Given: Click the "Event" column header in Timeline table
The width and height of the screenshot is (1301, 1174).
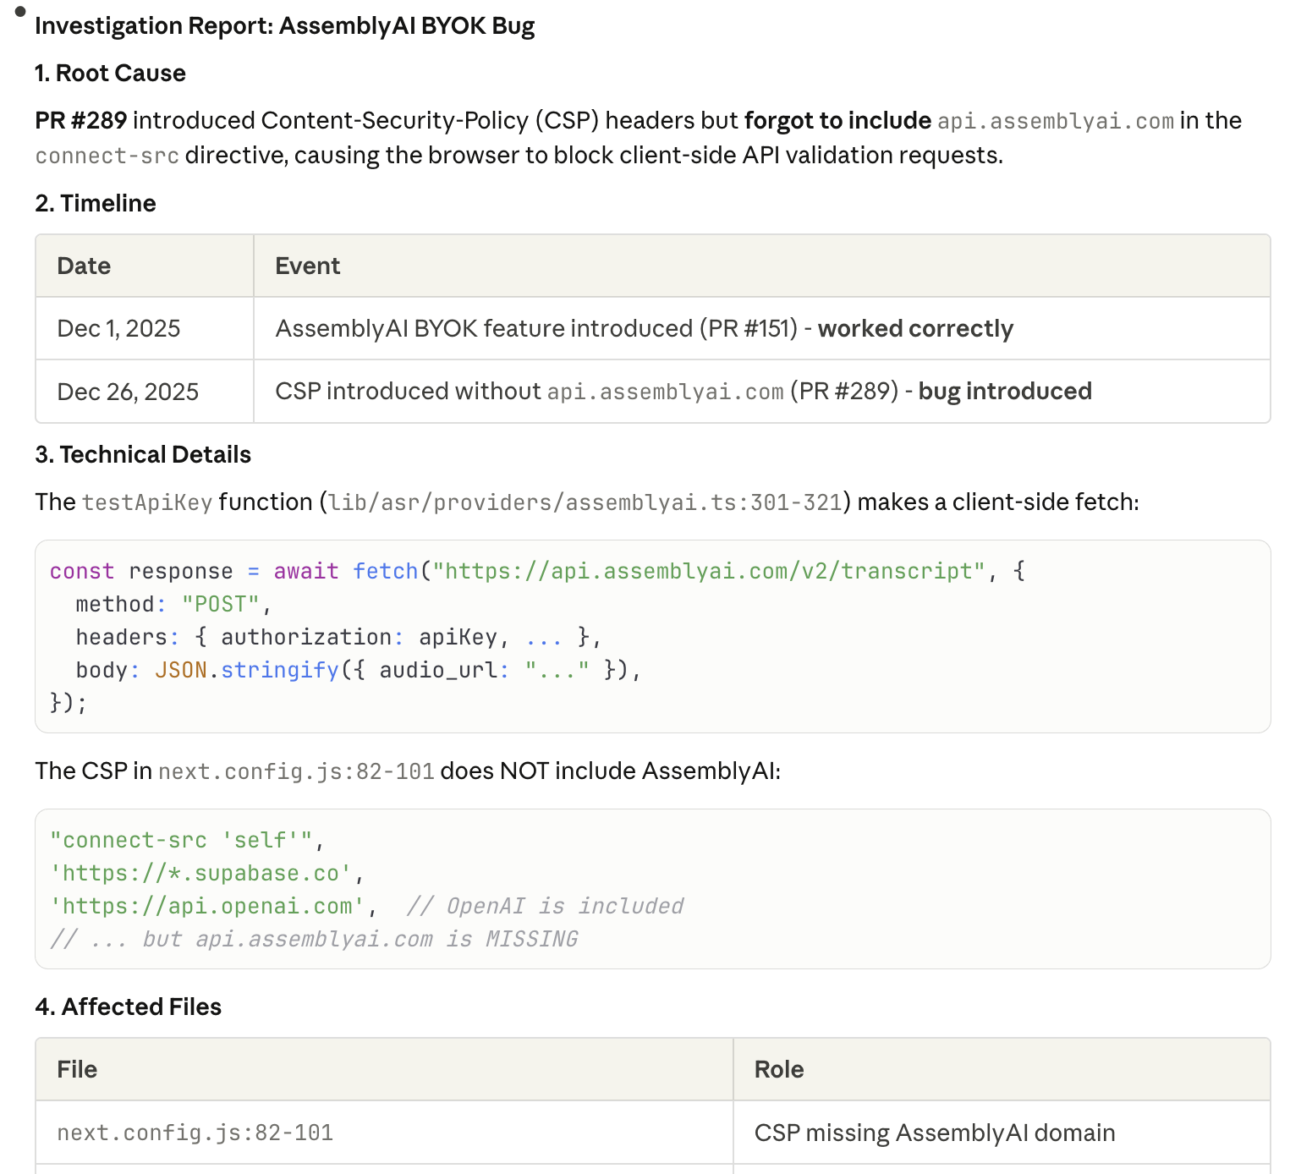Looking at the screenshot, I should pos(307,266).
